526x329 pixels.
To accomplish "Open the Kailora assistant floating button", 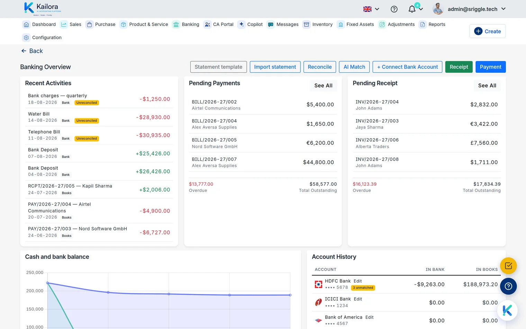I will pyautogui.click(x=507, y=310).
